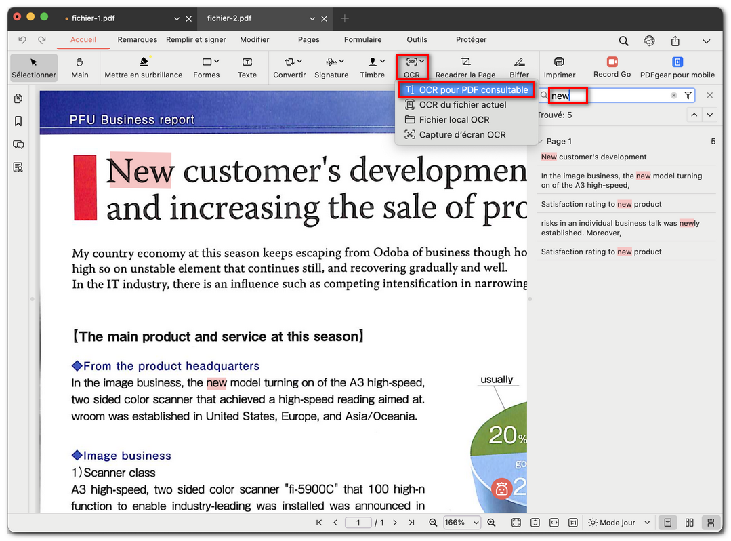
Task: Select the Biffer redaction tool
Action: 519,66
